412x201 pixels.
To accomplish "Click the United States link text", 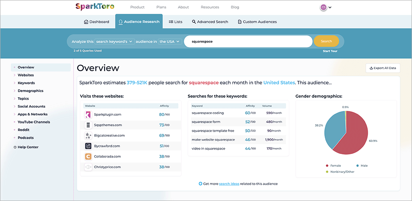I will click(x=279, y=83).
